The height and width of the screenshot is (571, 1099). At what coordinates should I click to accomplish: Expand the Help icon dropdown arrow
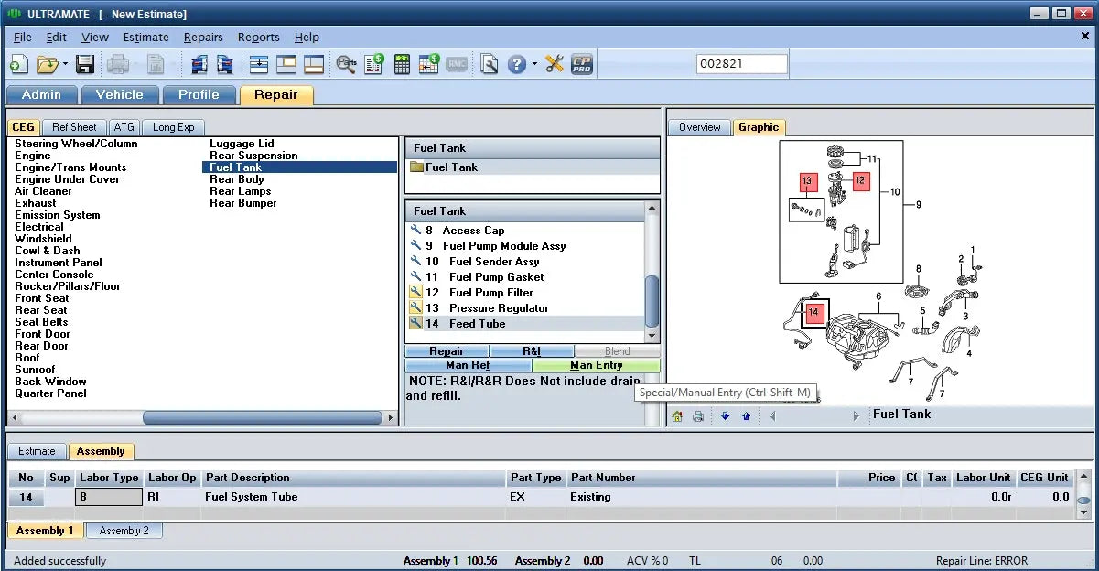pyautogui.click(x=534, y=64)
